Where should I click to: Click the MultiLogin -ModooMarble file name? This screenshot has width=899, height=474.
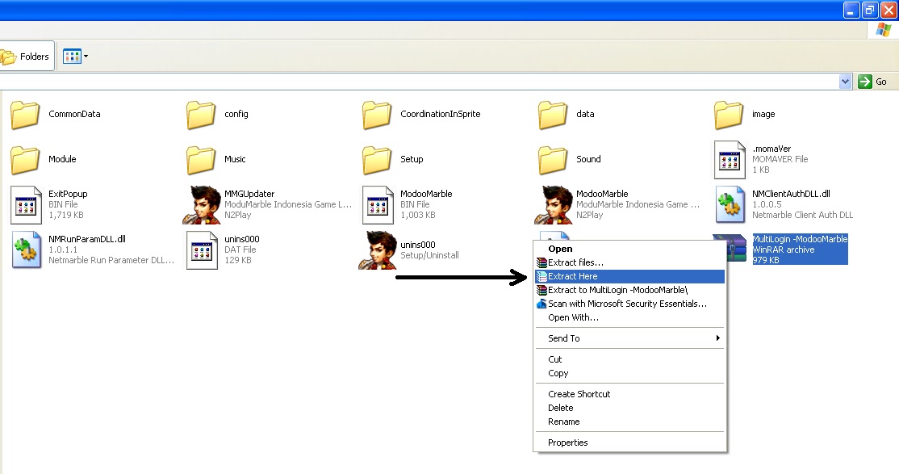click(x=800, y=239)
